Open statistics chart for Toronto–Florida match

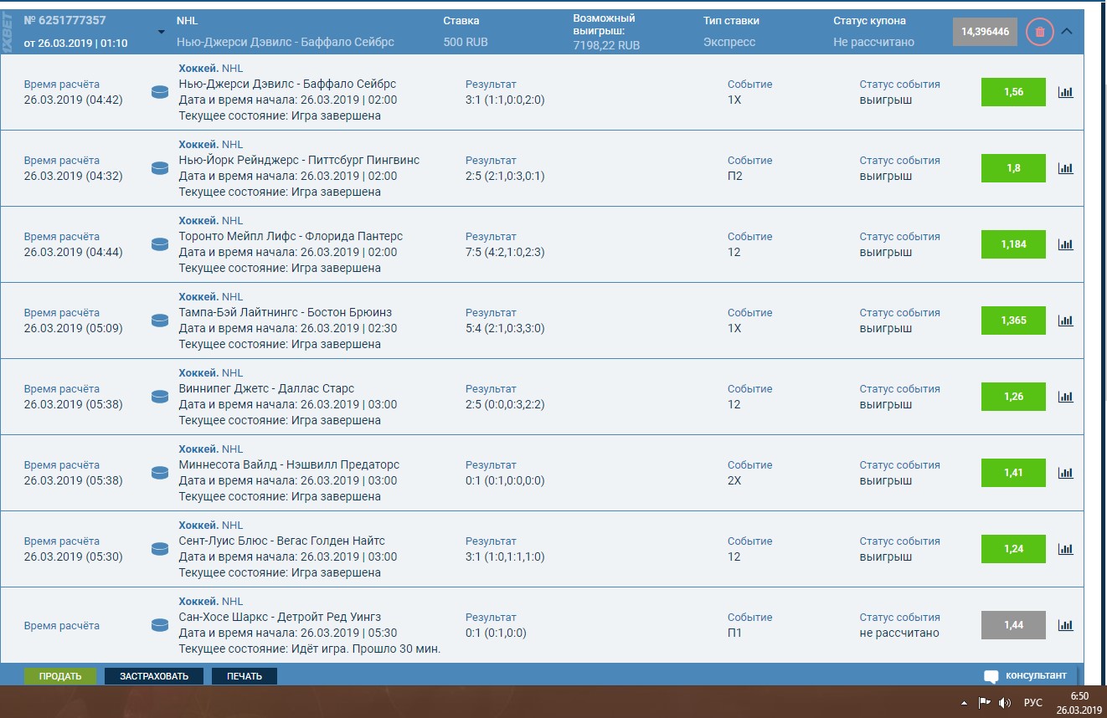click(x=1065, y=244)
